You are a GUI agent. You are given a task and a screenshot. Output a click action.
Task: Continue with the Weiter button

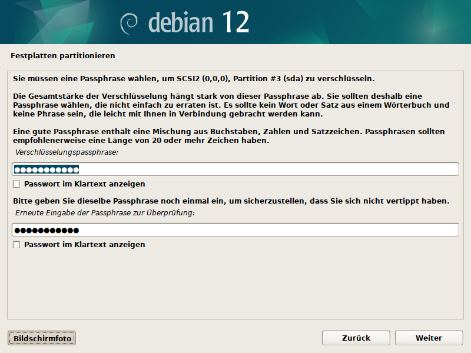429,338
